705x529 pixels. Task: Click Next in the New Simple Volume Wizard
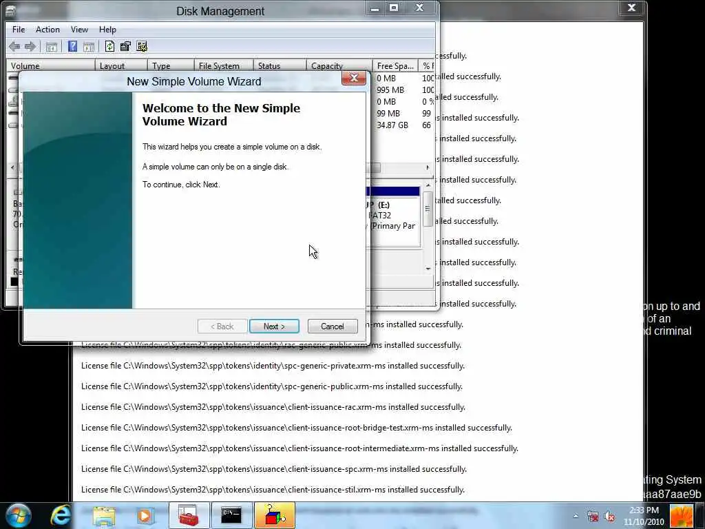coord(274,326)
